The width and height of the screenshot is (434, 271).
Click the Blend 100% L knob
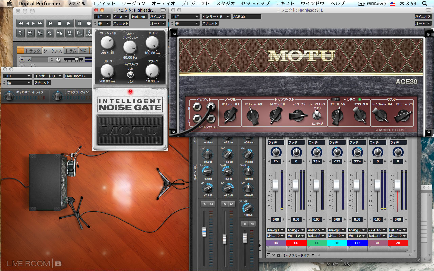pyautogui.click(x=249, y=208)
